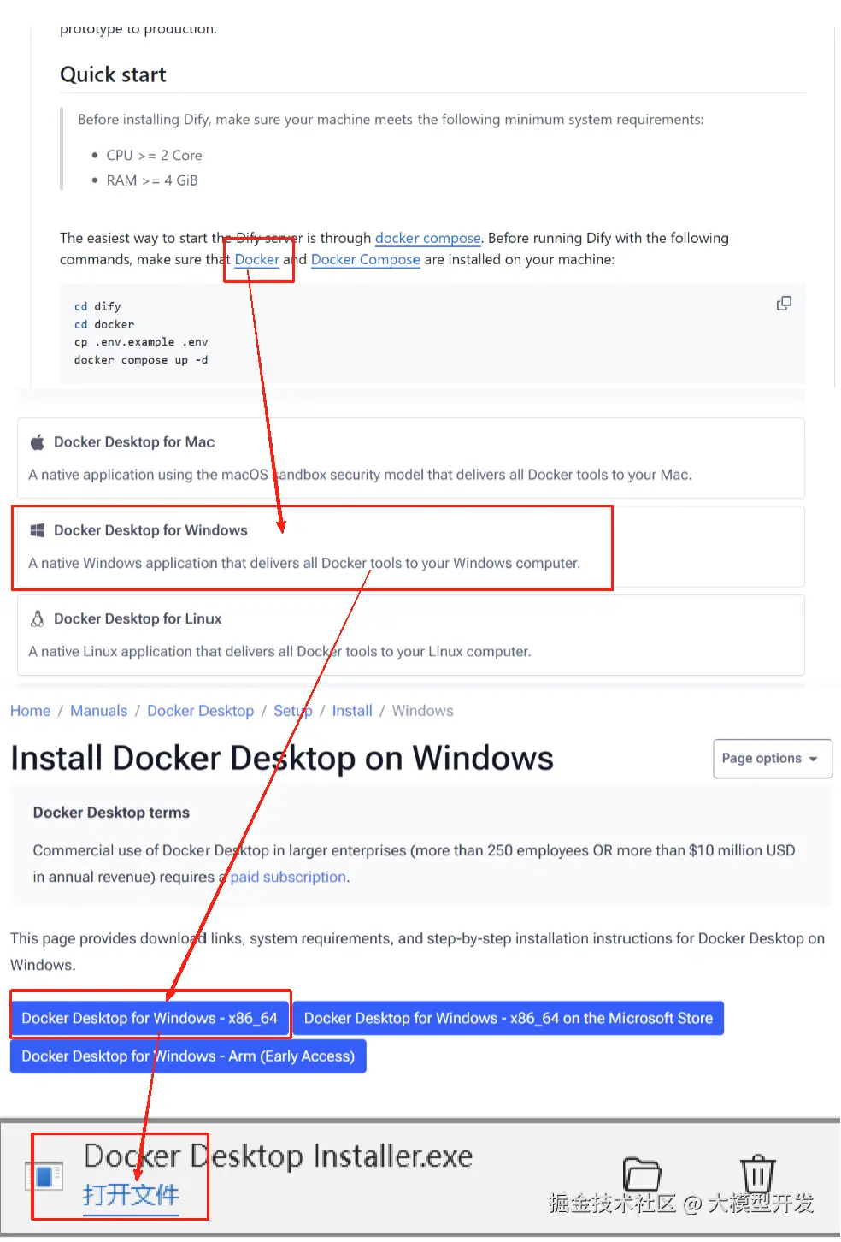
Task: Open the paid subscription link
Action: pos(288,877)
